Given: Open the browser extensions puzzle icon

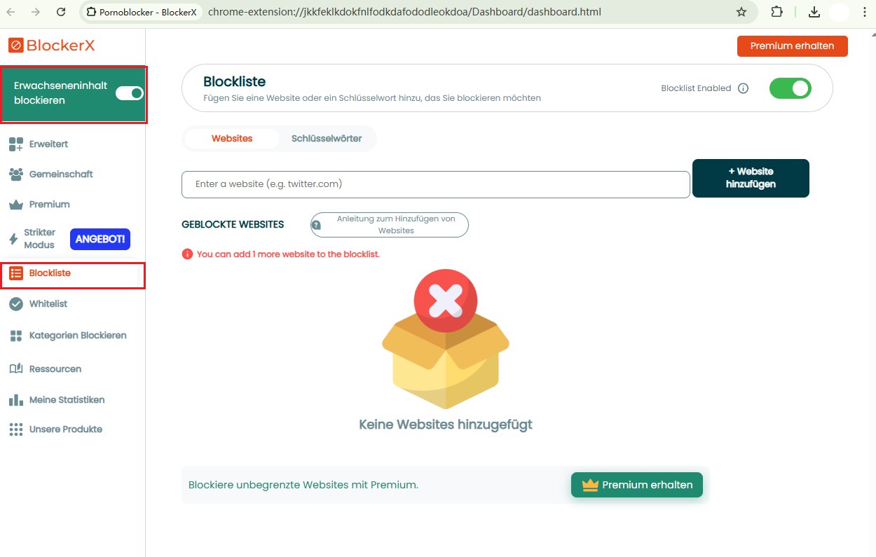Looking at the screenshot, I should tap(776, 12).
